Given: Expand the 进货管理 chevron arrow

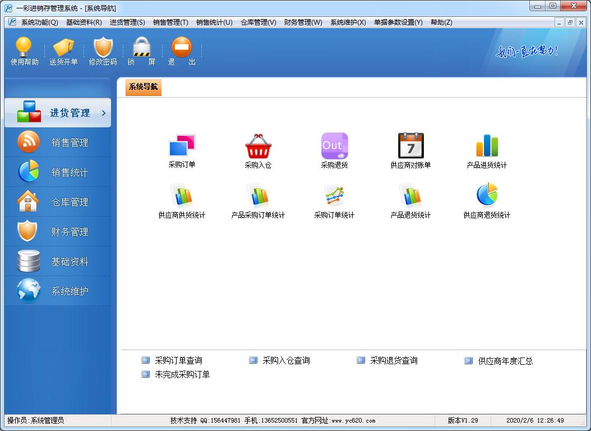Looking at the screenshot, I should pyautogui.click(x=104, y=113).
